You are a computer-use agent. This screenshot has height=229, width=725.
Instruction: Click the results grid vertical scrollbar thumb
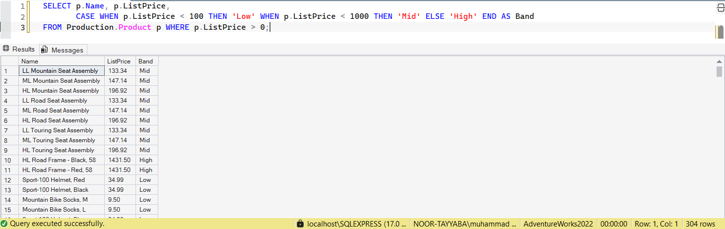pyautogui.click(x=719, y=71)
